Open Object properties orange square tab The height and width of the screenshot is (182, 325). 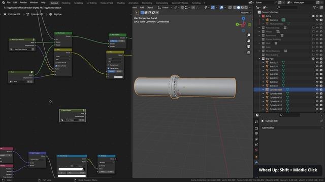tap(256, 157)
